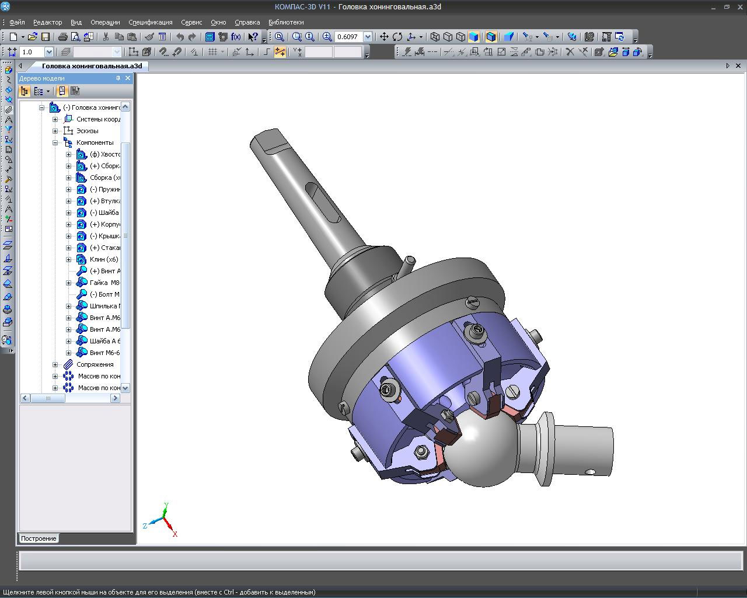This screenshot has width=747, height=598.
Task: Expand the Эскизы tree node
Action: pyautogui.click(x=55, y=131)
